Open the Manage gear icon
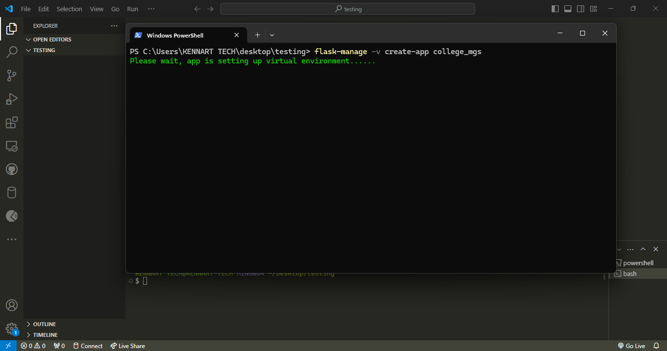Image resolution: width=667 pixels, height=351 pixels. [x=12, y=329]
